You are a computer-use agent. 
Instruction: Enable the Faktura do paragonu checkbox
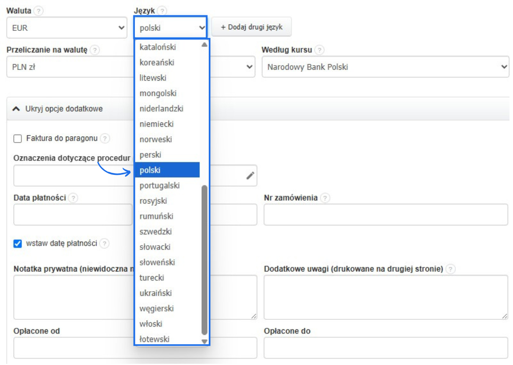pos(18,138)
